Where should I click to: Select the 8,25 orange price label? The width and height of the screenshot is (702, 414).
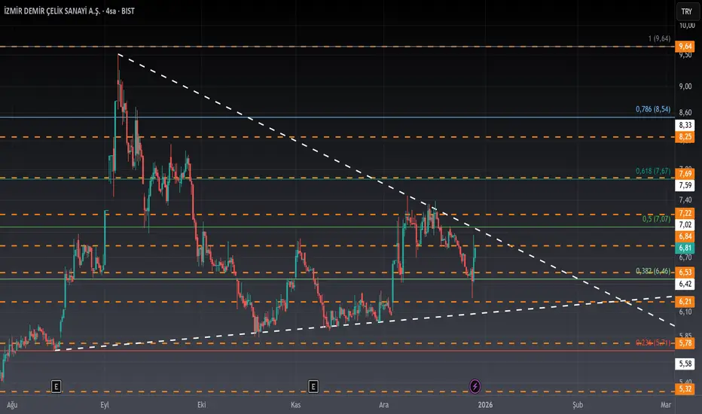click(x=685, y=137)
